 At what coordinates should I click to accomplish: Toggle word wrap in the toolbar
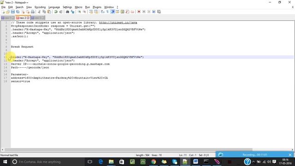click(102, 12)
